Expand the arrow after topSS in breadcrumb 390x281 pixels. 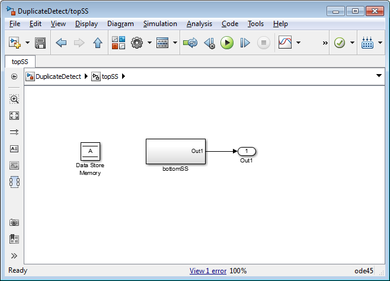124,76
